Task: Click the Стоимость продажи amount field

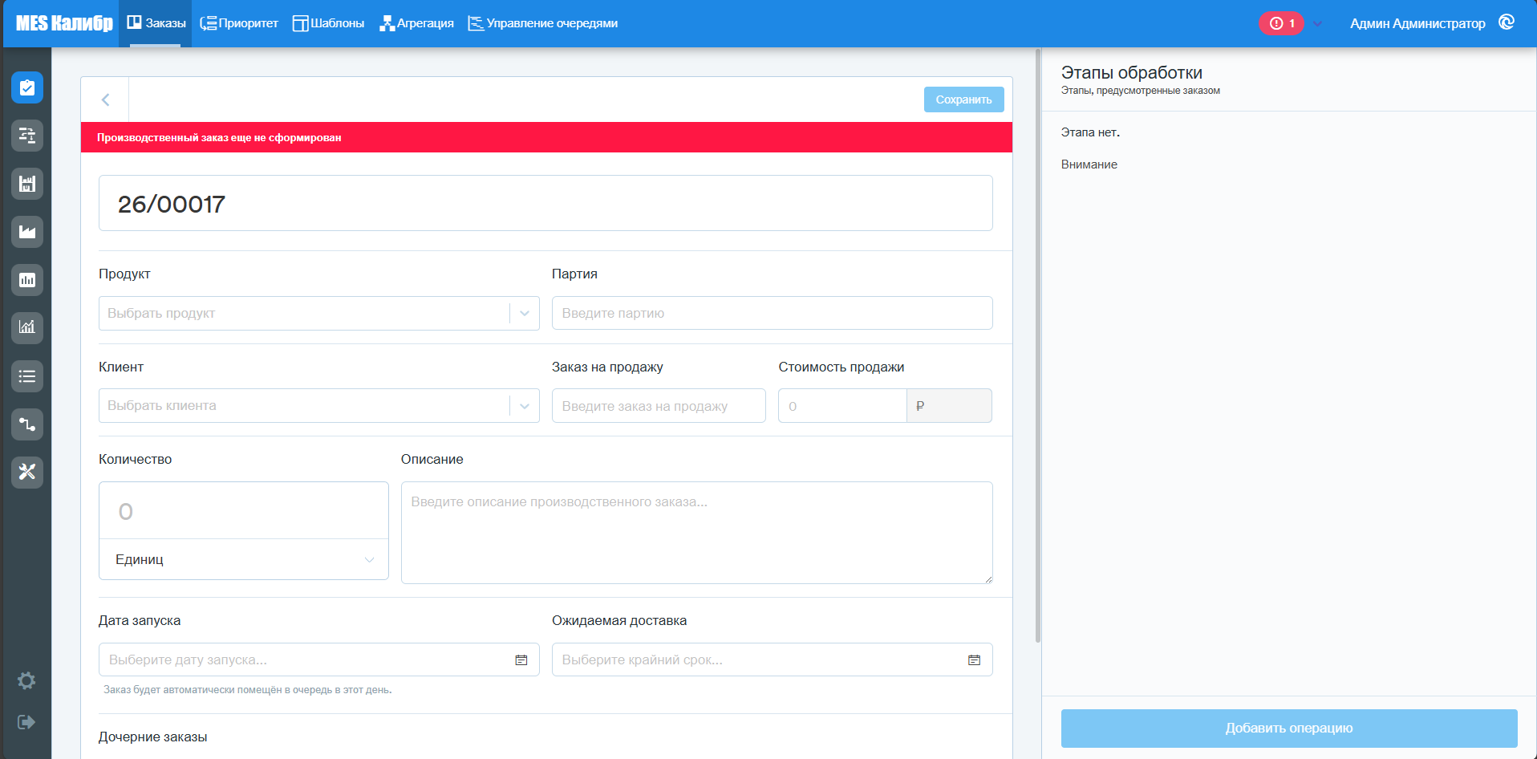Action: click(842, 406)
